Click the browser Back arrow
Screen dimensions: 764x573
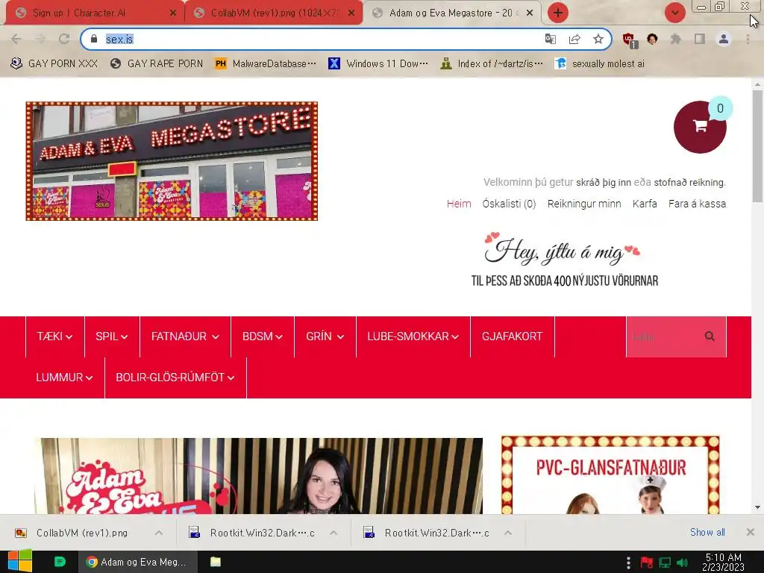16,39
